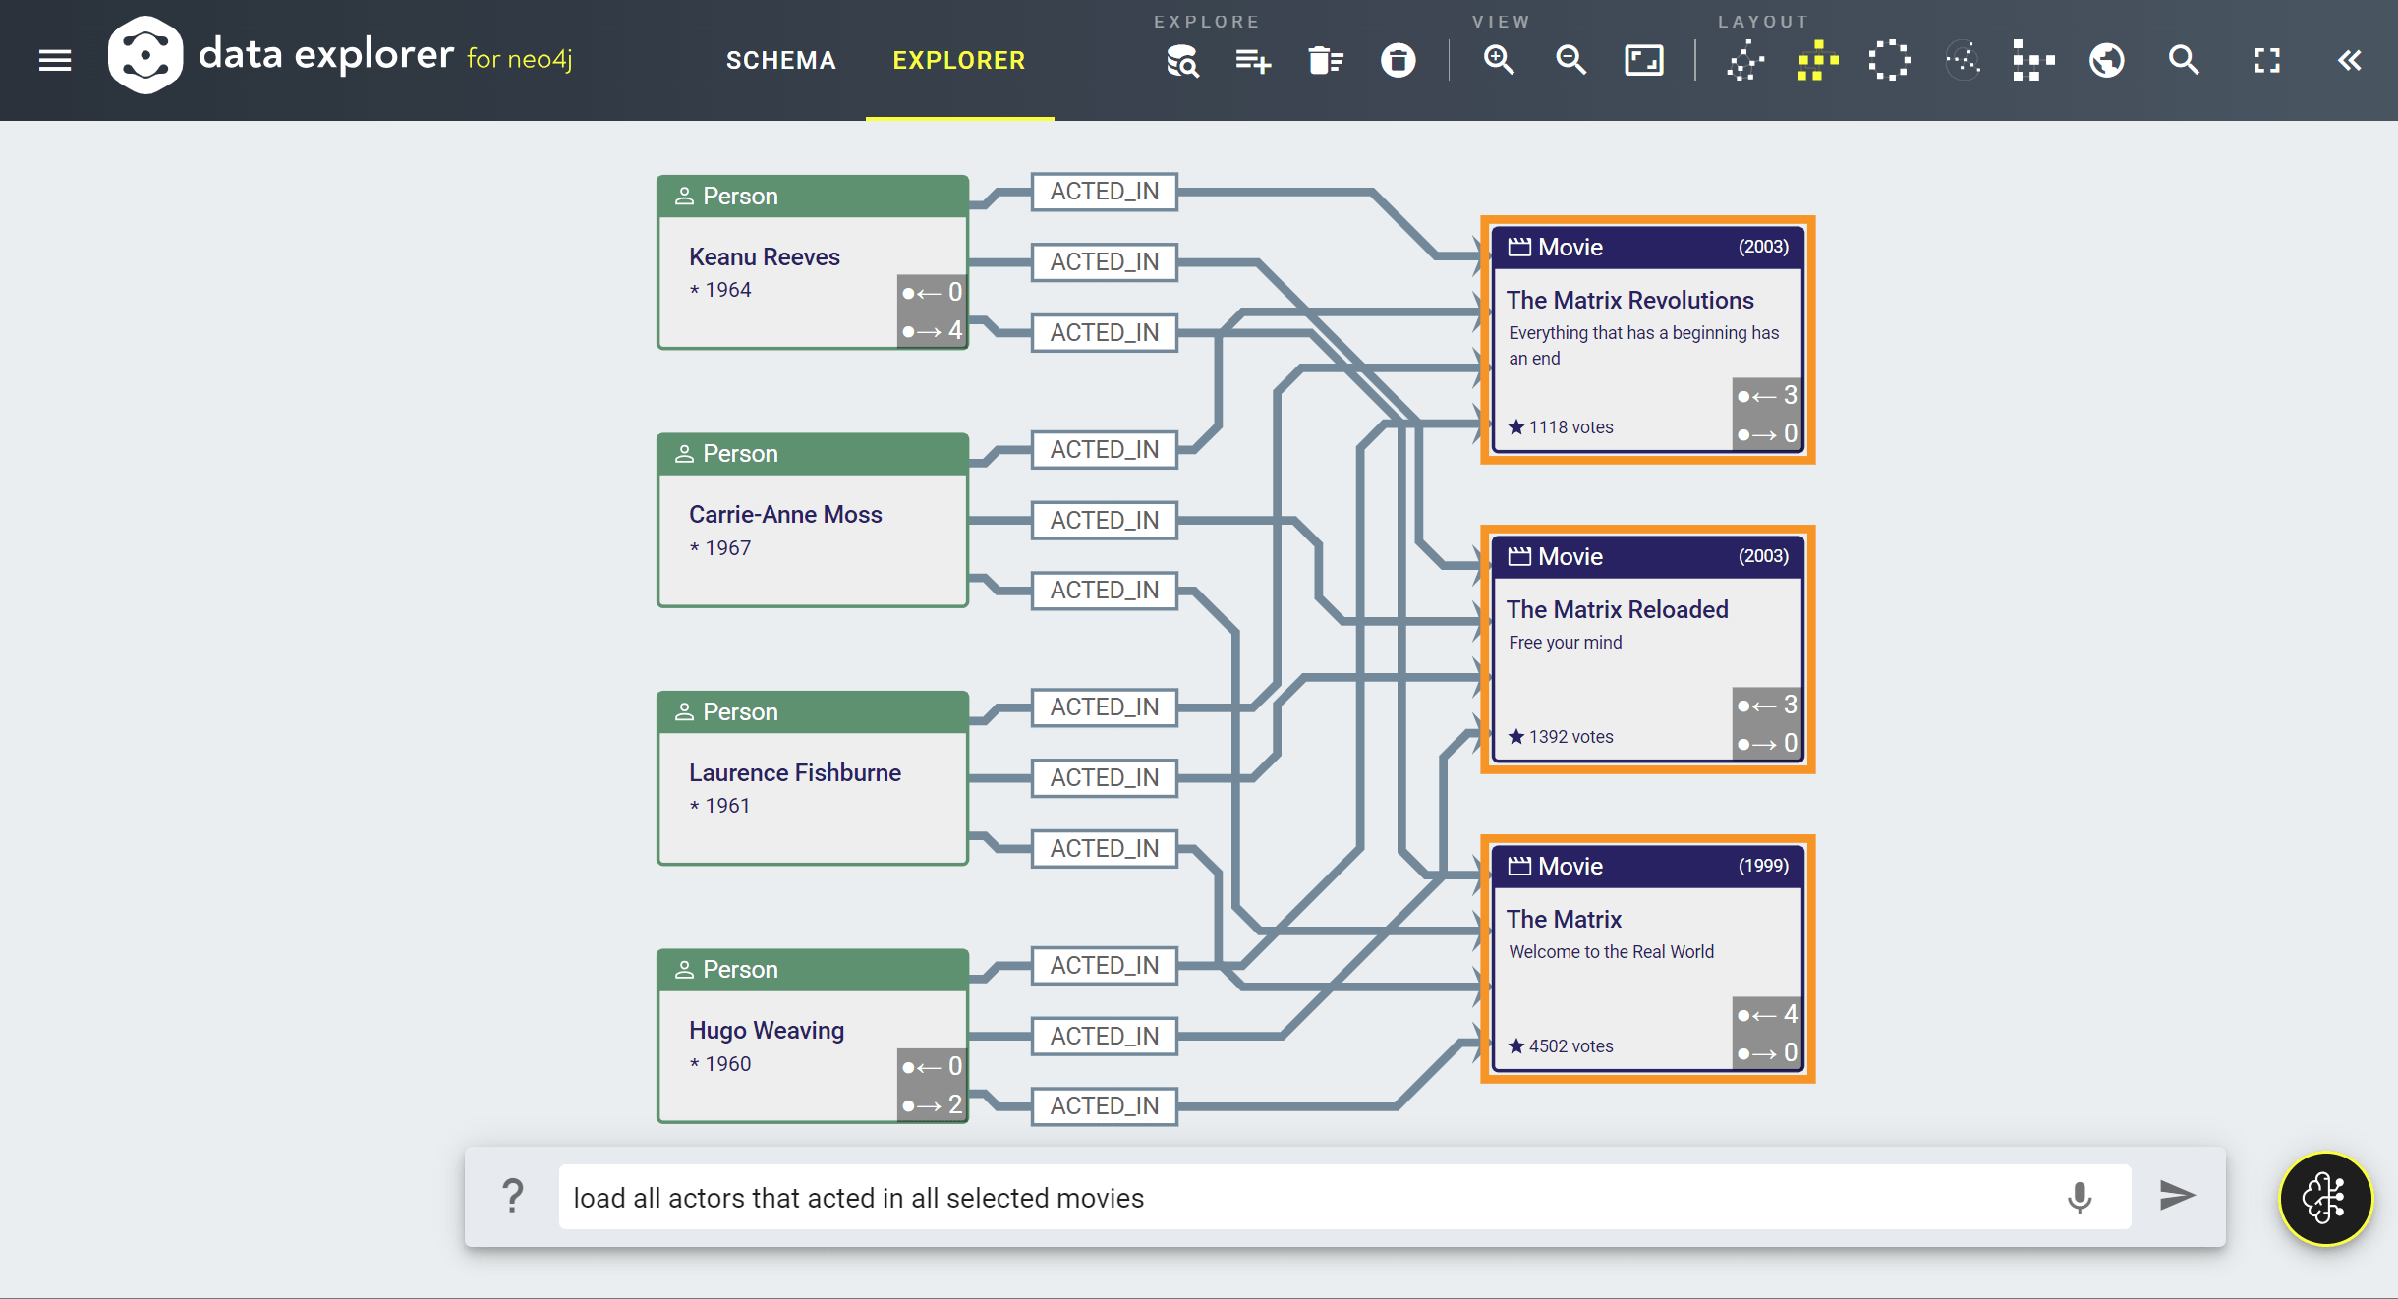
Task: Toggle microphone voice input
Action: (2079, 1197)
